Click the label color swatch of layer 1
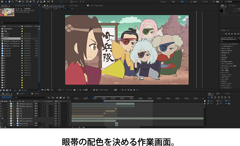Viewport: 240px width, 146px height. [x=11, y=104]
